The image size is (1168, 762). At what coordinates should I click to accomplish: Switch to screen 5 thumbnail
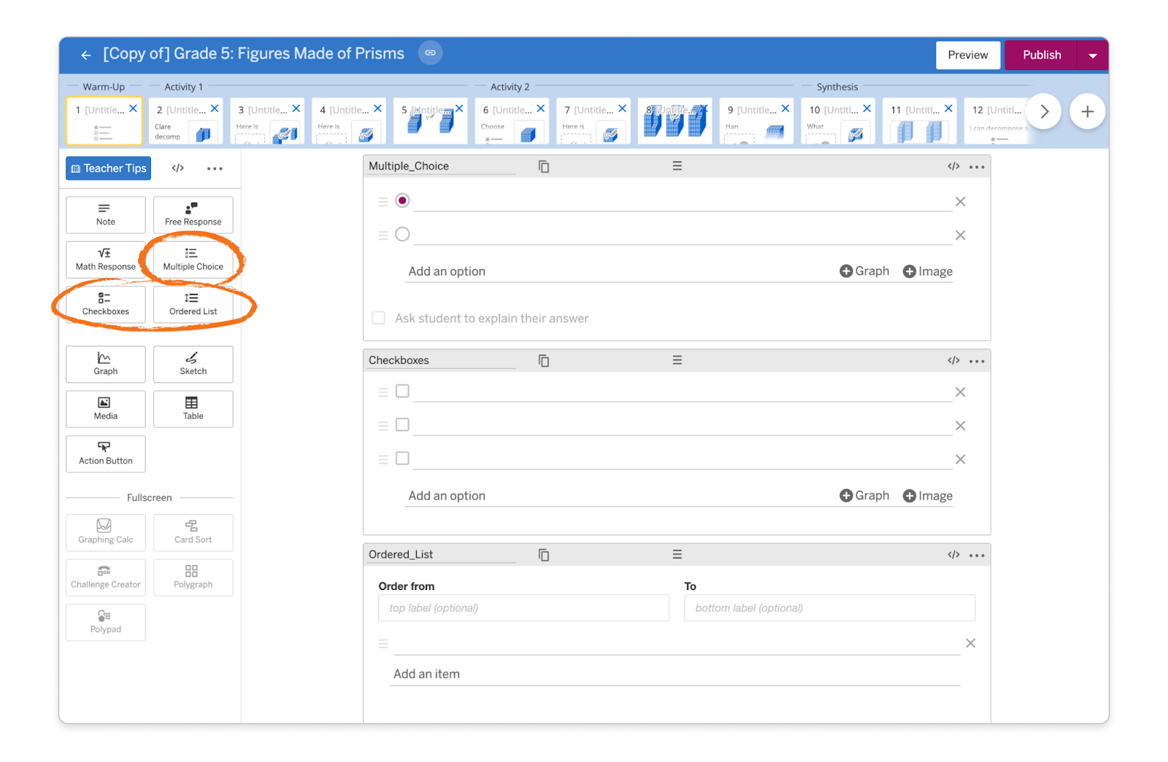(430, 120)
